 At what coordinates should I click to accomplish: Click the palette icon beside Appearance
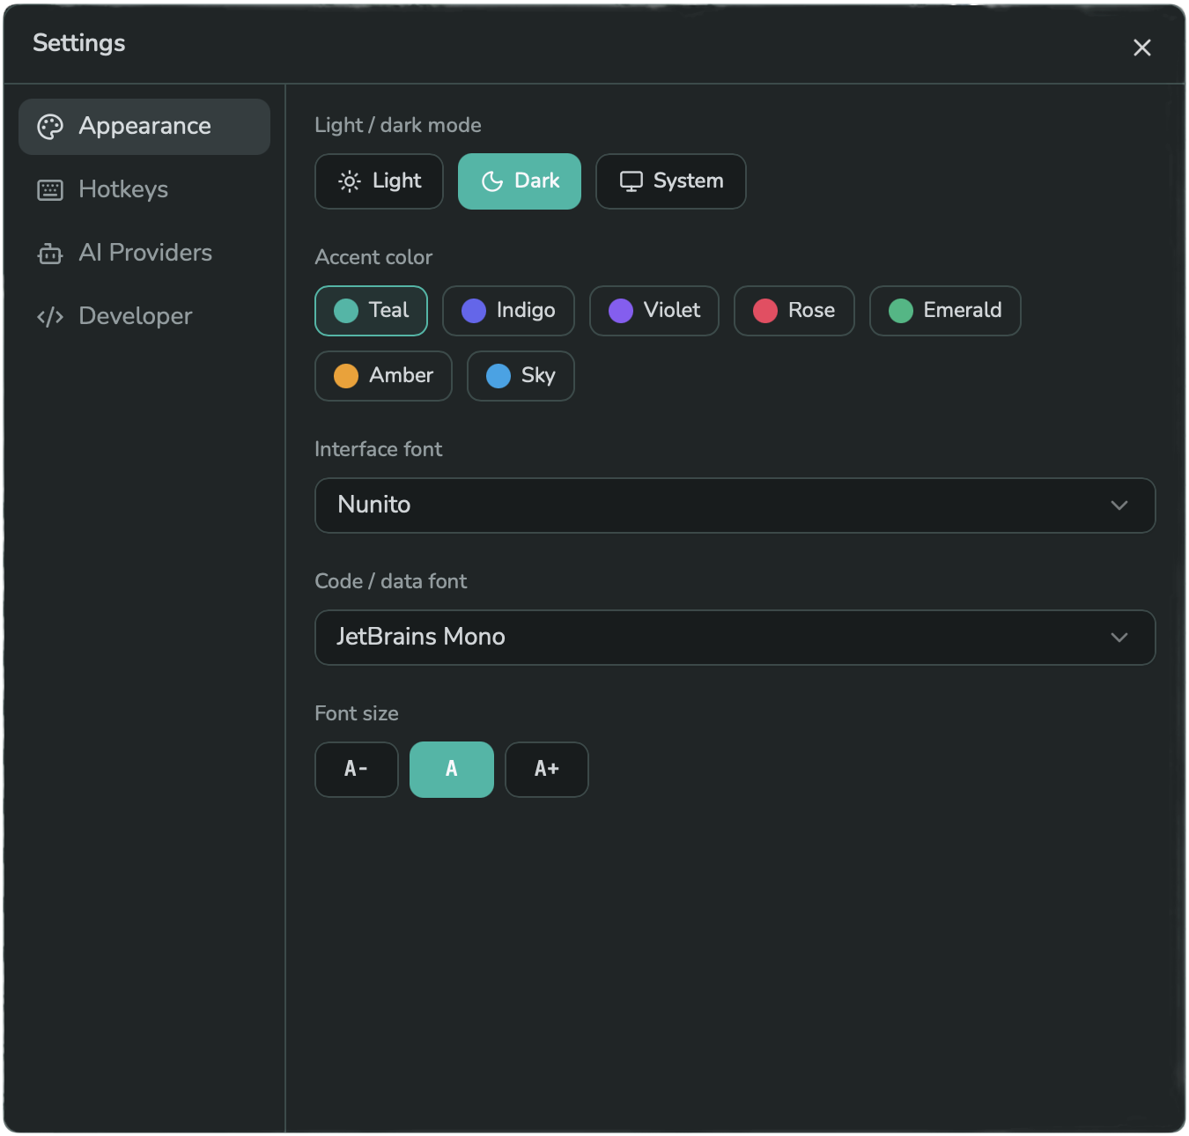[50, 127]
